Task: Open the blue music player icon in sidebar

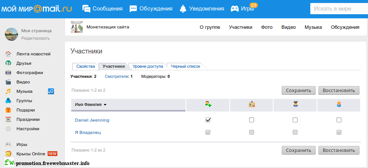Action: [x=51, y=91]
